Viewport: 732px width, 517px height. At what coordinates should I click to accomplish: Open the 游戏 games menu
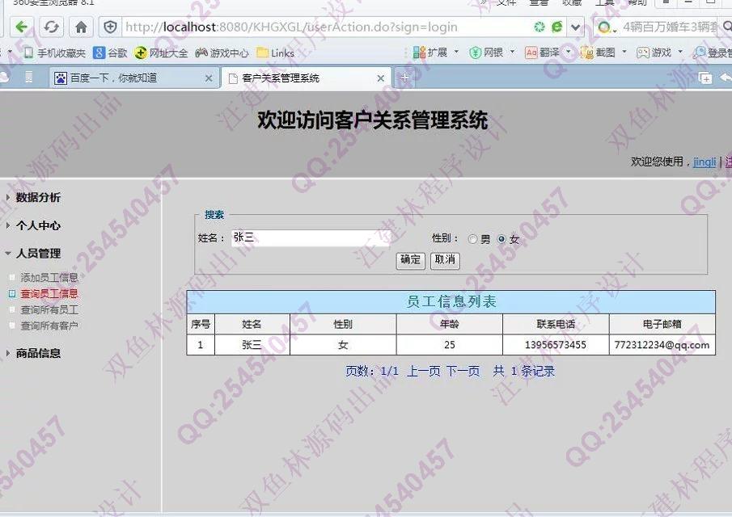[660, 53]
